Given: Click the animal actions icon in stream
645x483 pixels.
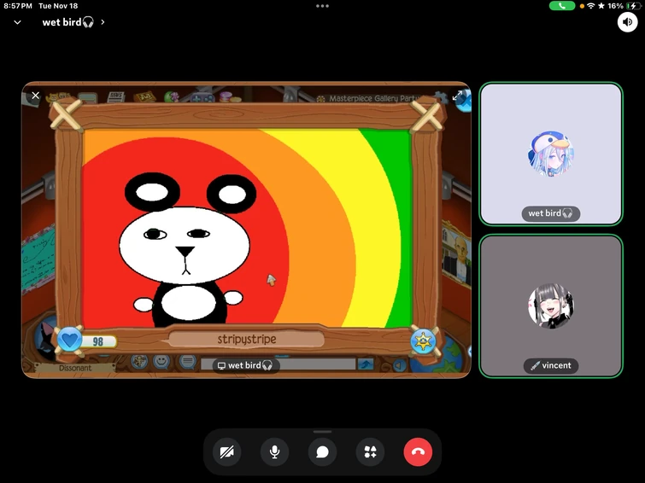Looking at the screenshot, I should point(139,362).
